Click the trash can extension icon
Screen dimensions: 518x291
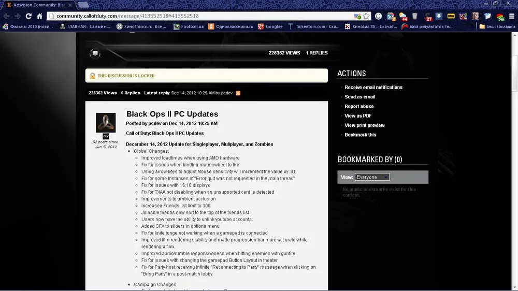415,16
